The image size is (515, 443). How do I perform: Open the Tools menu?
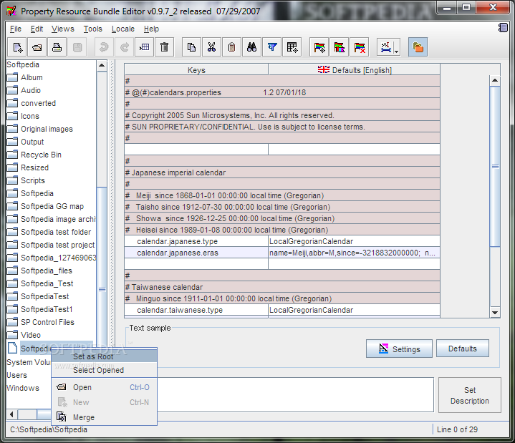click(x=92, y=29)
